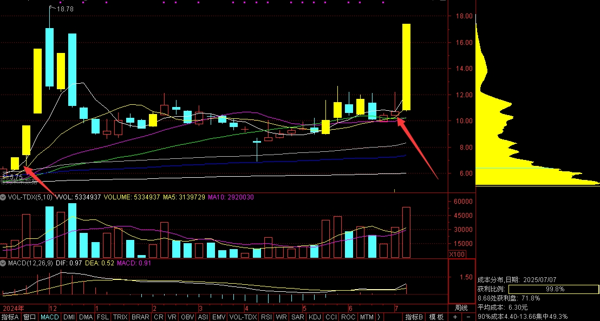This screenshot has height=321, width=600.
Task: Select the SAR indicator tab
Action: (298, 317)
